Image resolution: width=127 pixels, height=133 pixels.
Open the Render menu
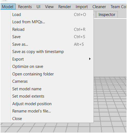65,7
